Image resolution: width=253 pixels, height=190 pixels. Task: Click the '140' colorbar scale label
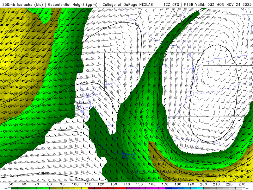click(126, 184)
